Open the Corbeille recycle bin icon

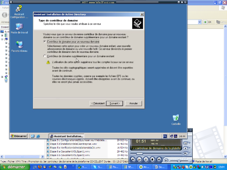point(176,120)
